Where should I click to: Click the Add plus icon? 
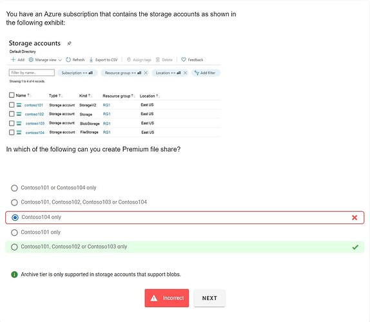[x=13, y=60]
